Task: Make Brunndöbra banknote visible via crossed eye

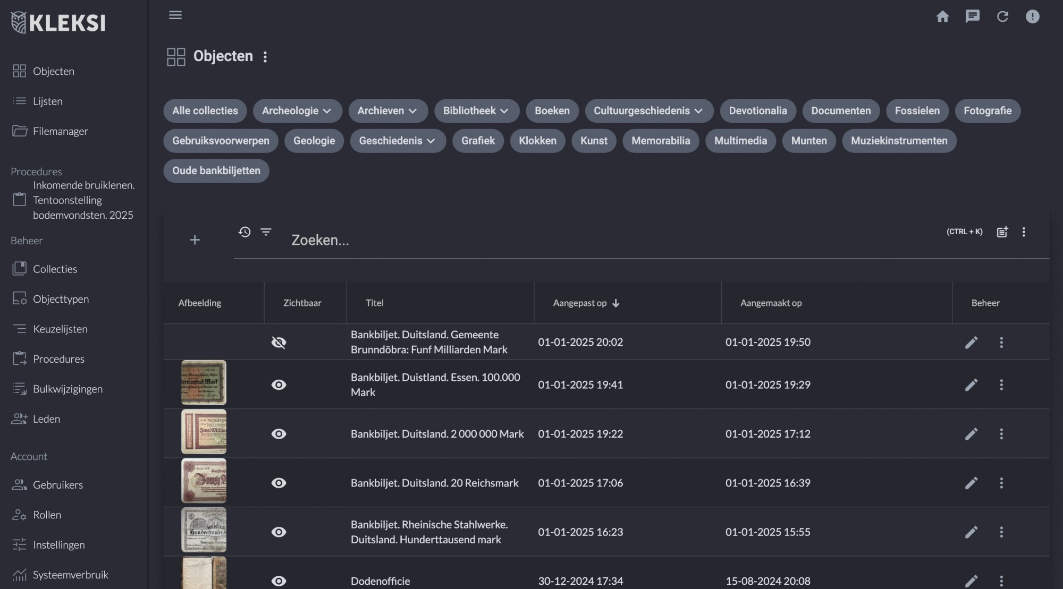Action: 279,342
